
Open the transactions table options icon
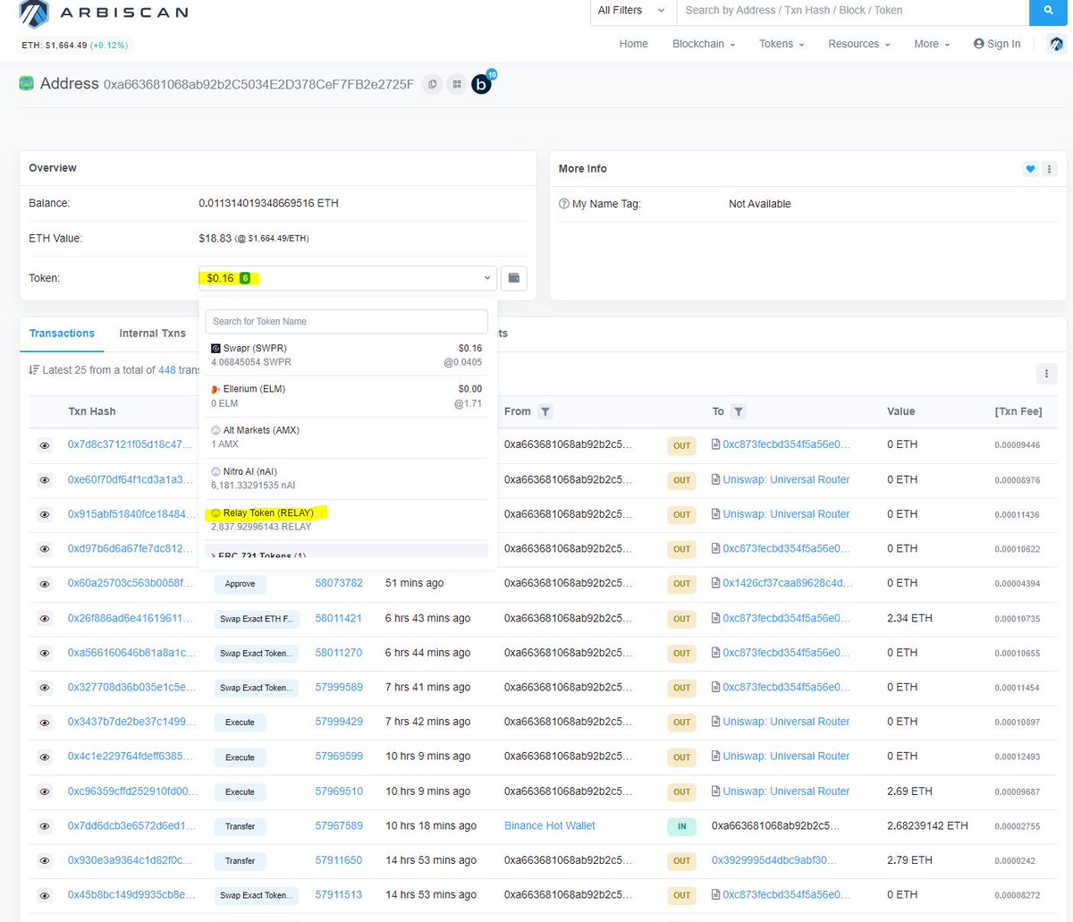(x=1046, y=373)
